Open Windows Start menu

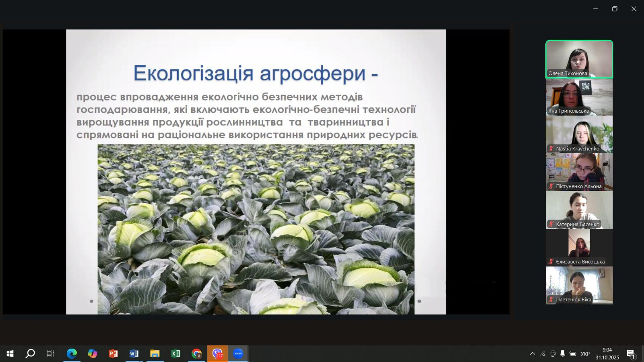(x=10, y=354)
